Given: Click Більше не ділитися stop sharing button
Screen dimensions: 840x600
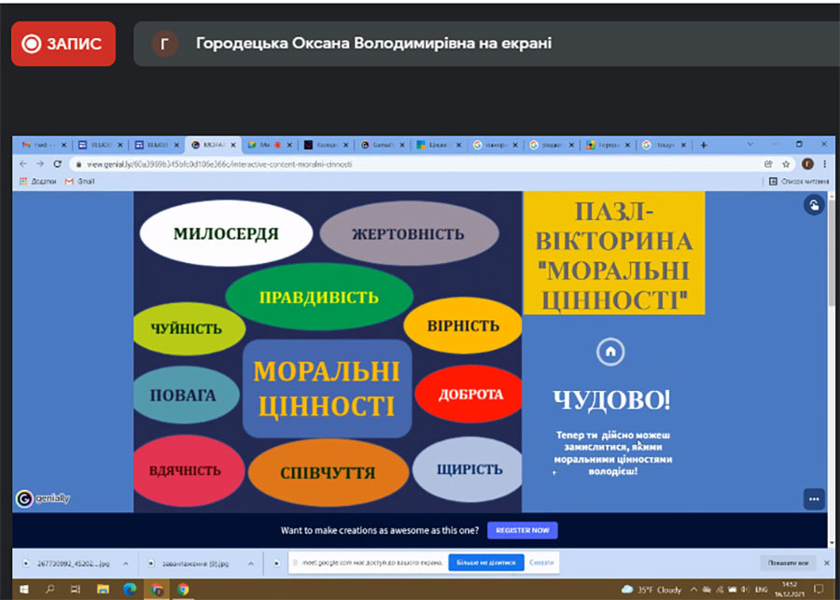Looking at the screenshot, I should [486, 563].
